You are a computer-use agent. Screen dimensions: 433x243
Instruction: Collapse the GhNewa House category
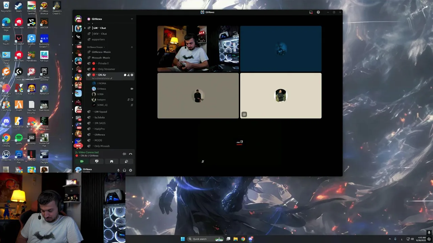click(96, 47)
